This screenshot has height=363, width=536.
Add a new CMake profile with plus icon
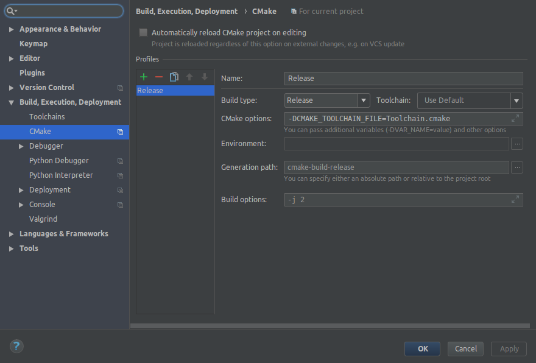[x=144, y=77]
